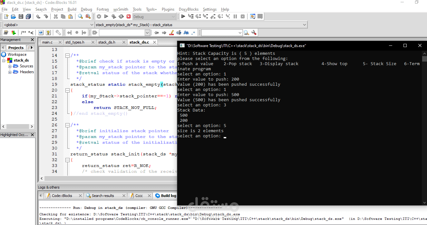427x225 pixels.
Task: Open the Debug build target dropdown
Action: tap(154, 17)
